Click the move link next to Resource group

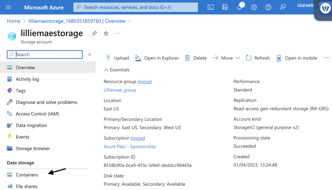(x=144, y=81)
